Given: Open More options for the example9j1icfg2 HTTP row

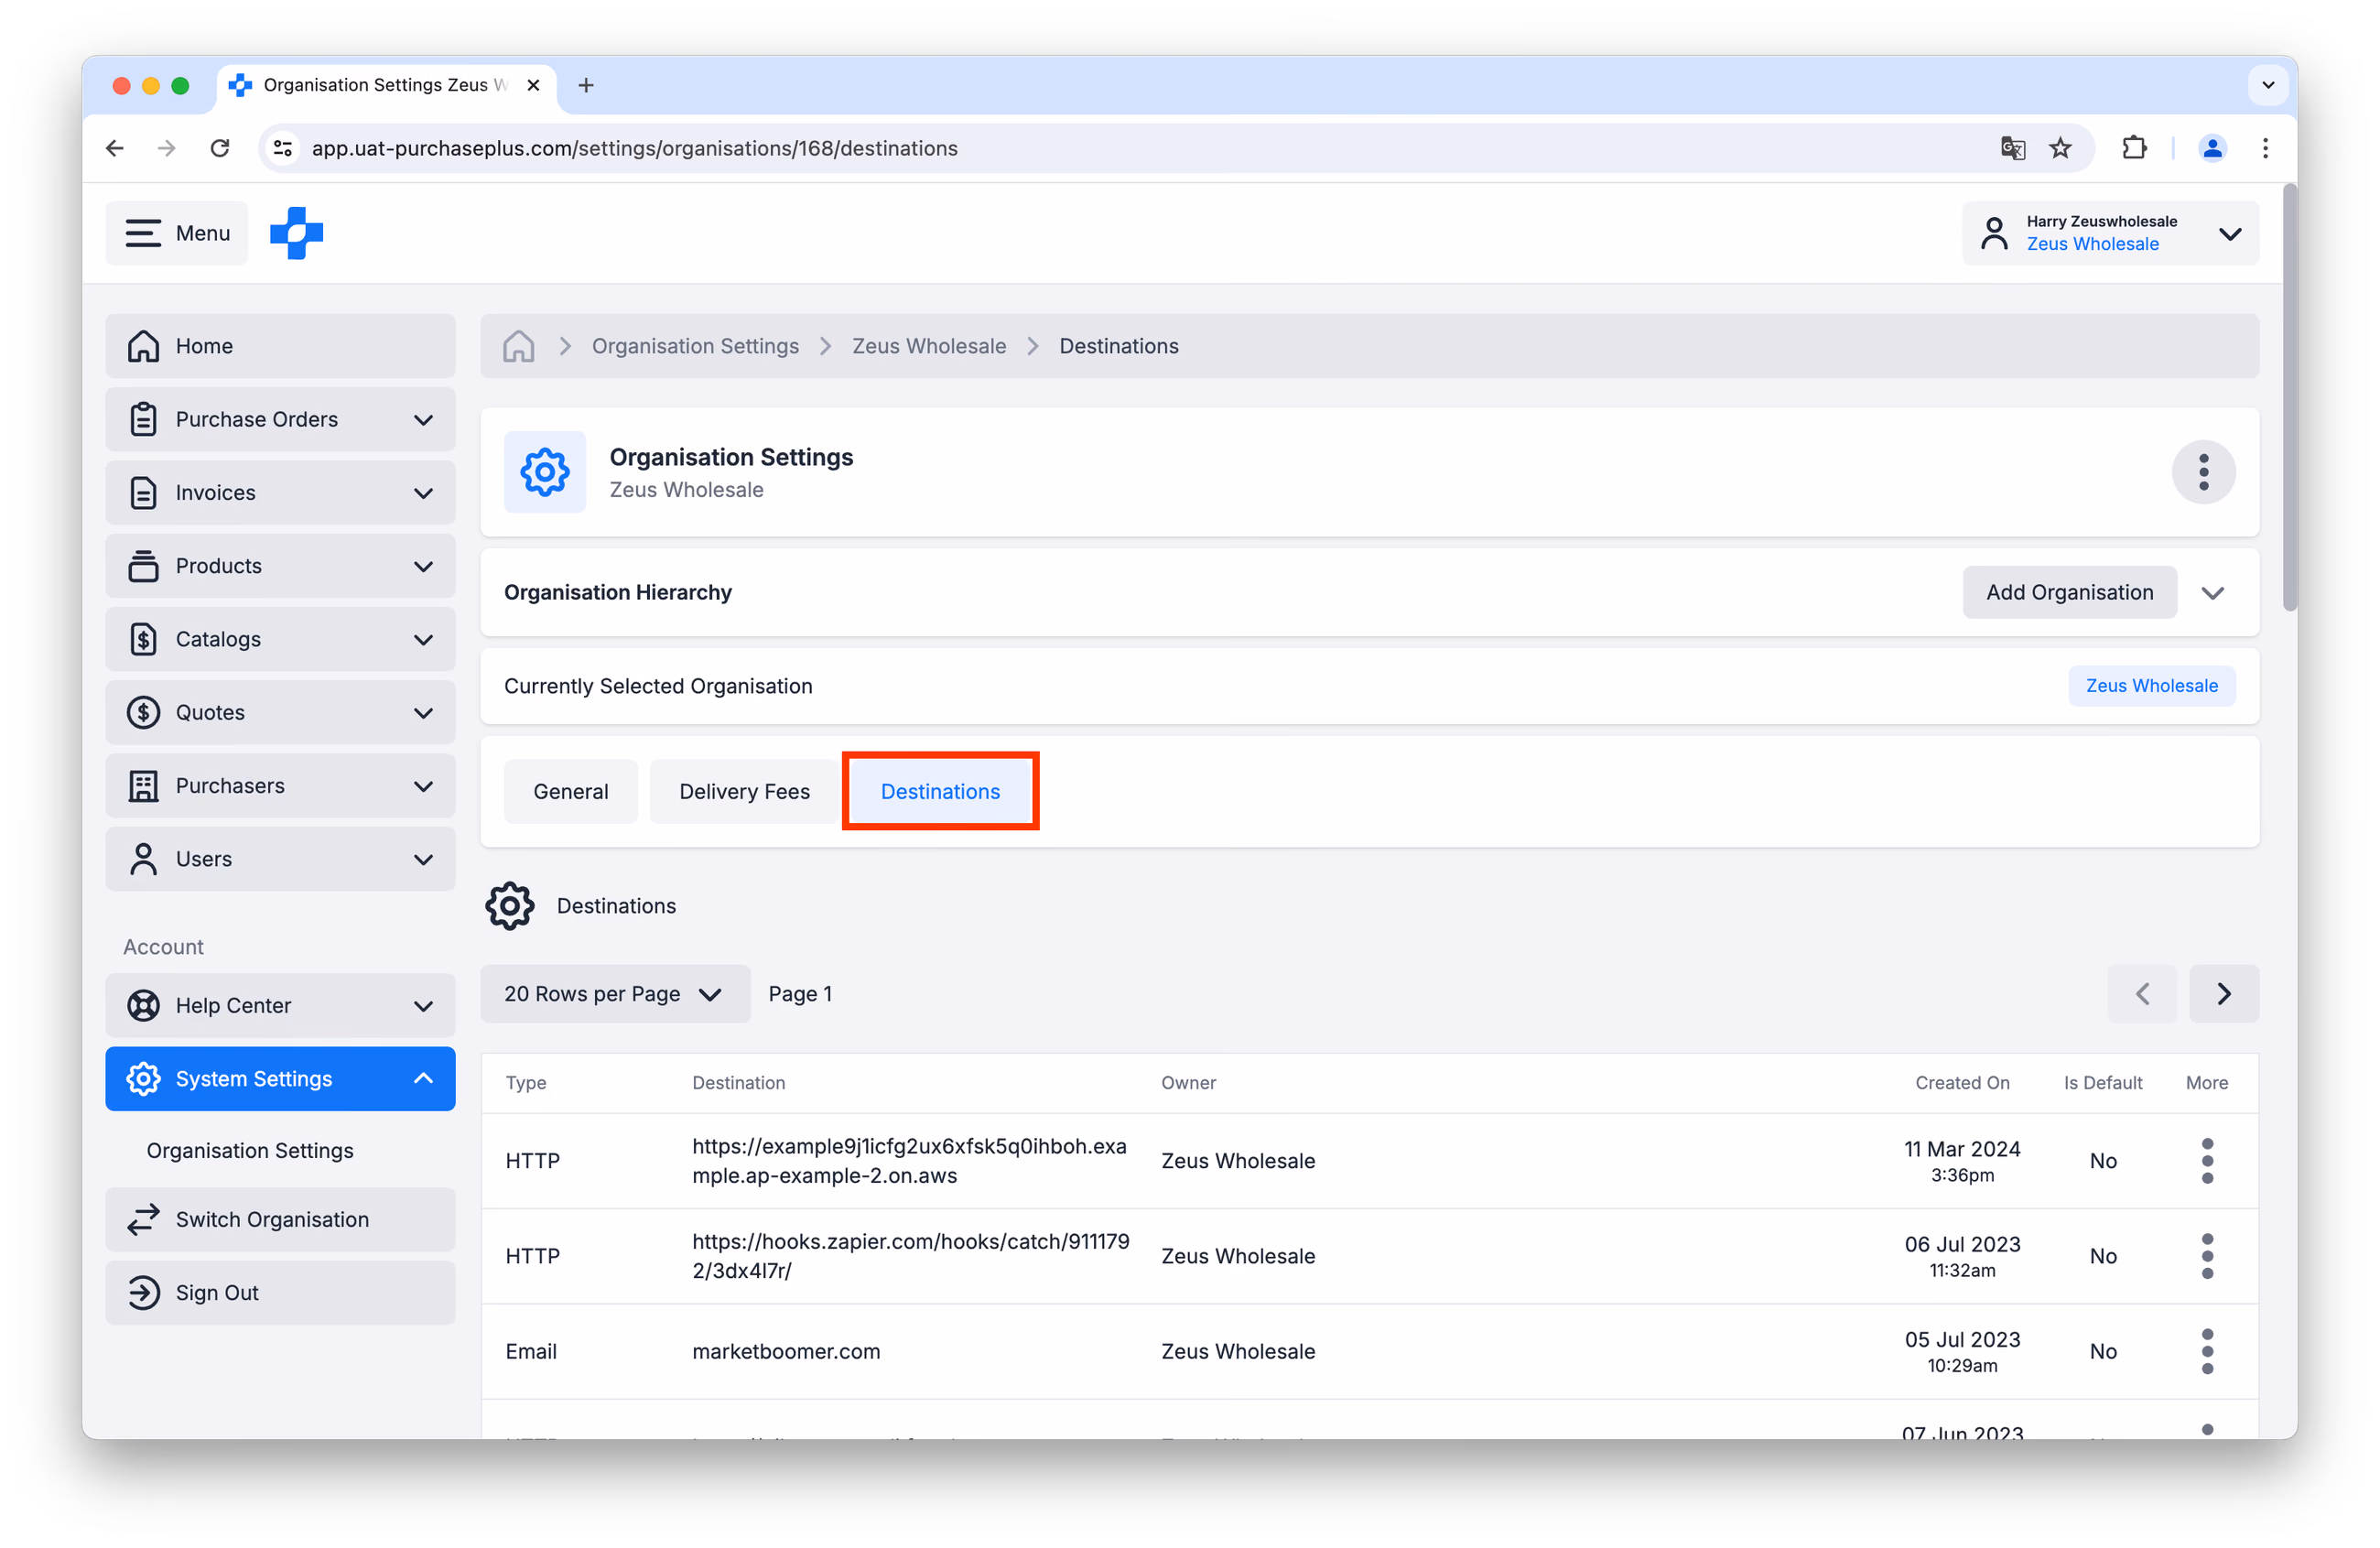Looking at the screenshot, I should 2207,1161.
